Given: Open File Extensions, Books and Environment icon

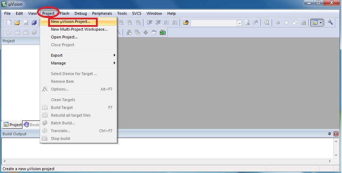Looking at the screenshot, I should [x=129, y=32].
